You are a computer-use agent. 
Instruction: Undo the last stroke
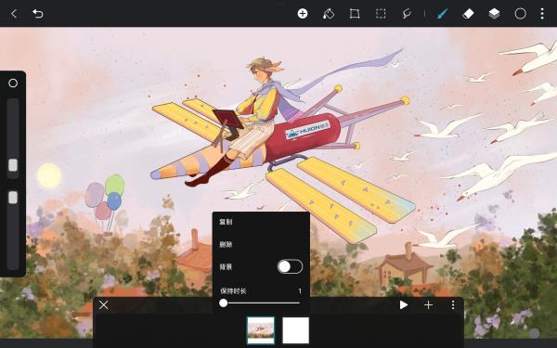pos(38,14)
